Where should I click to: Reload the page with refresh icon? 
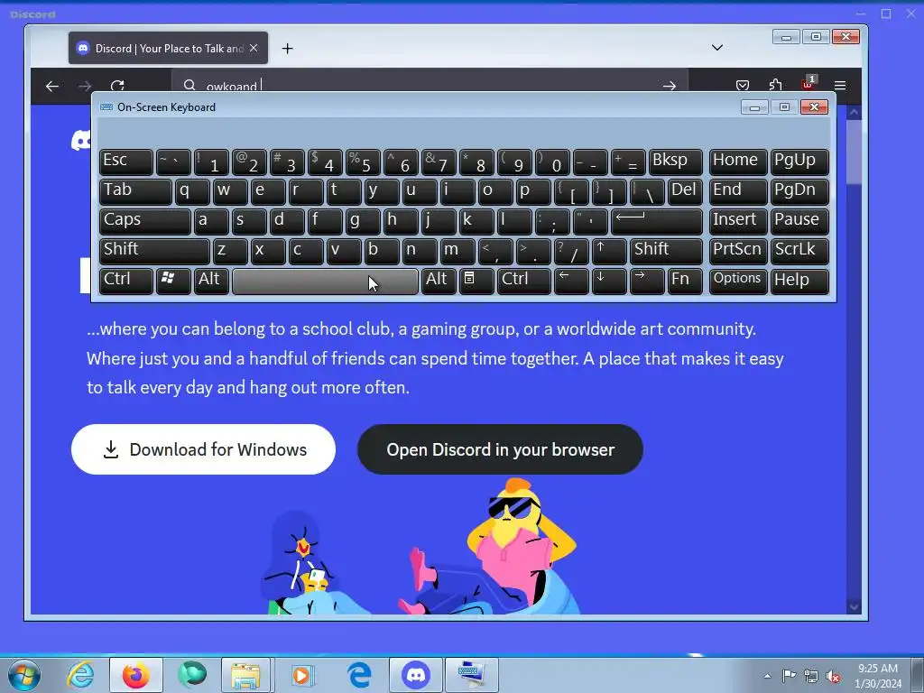(117, 86)
